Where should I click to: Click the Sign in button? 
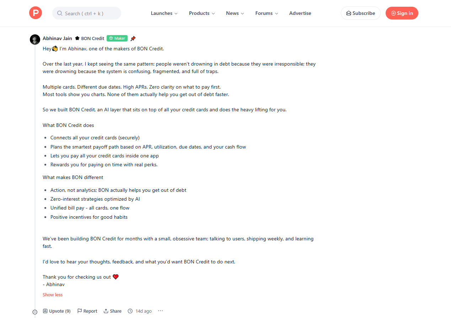(x=402, y=13)
